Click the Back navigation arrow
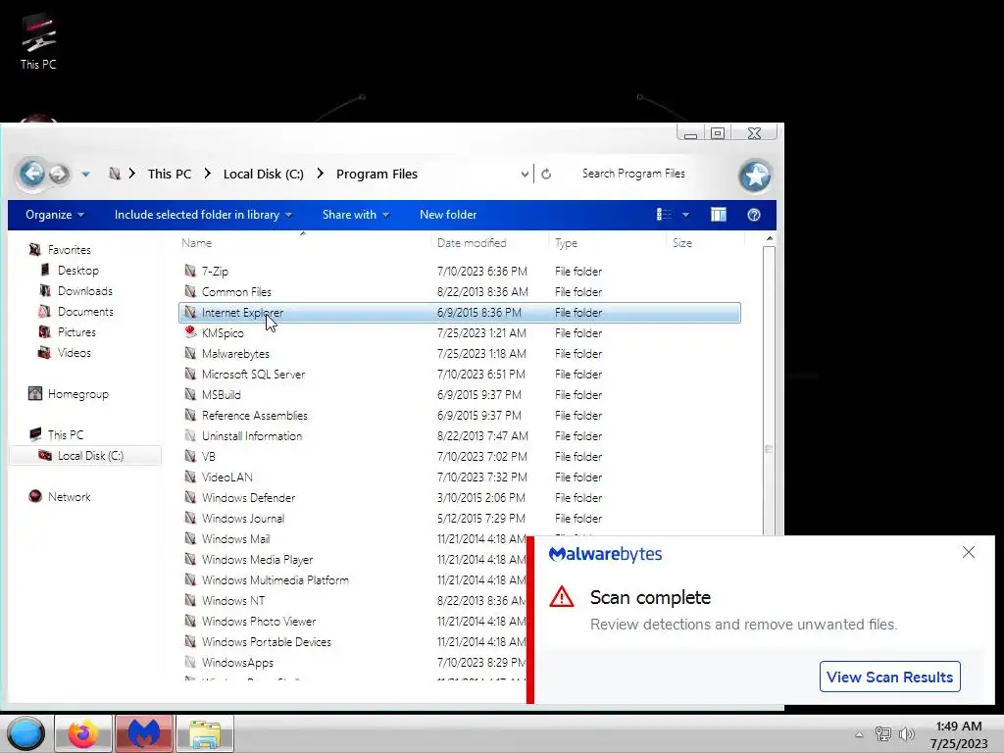 (32, 174)
